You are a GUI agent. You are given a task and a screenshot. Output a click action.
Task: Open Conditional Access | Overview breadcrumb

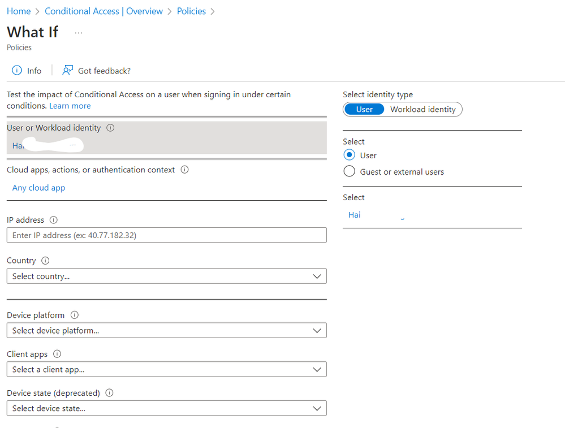pyautogui.click(x=103, y=11)
